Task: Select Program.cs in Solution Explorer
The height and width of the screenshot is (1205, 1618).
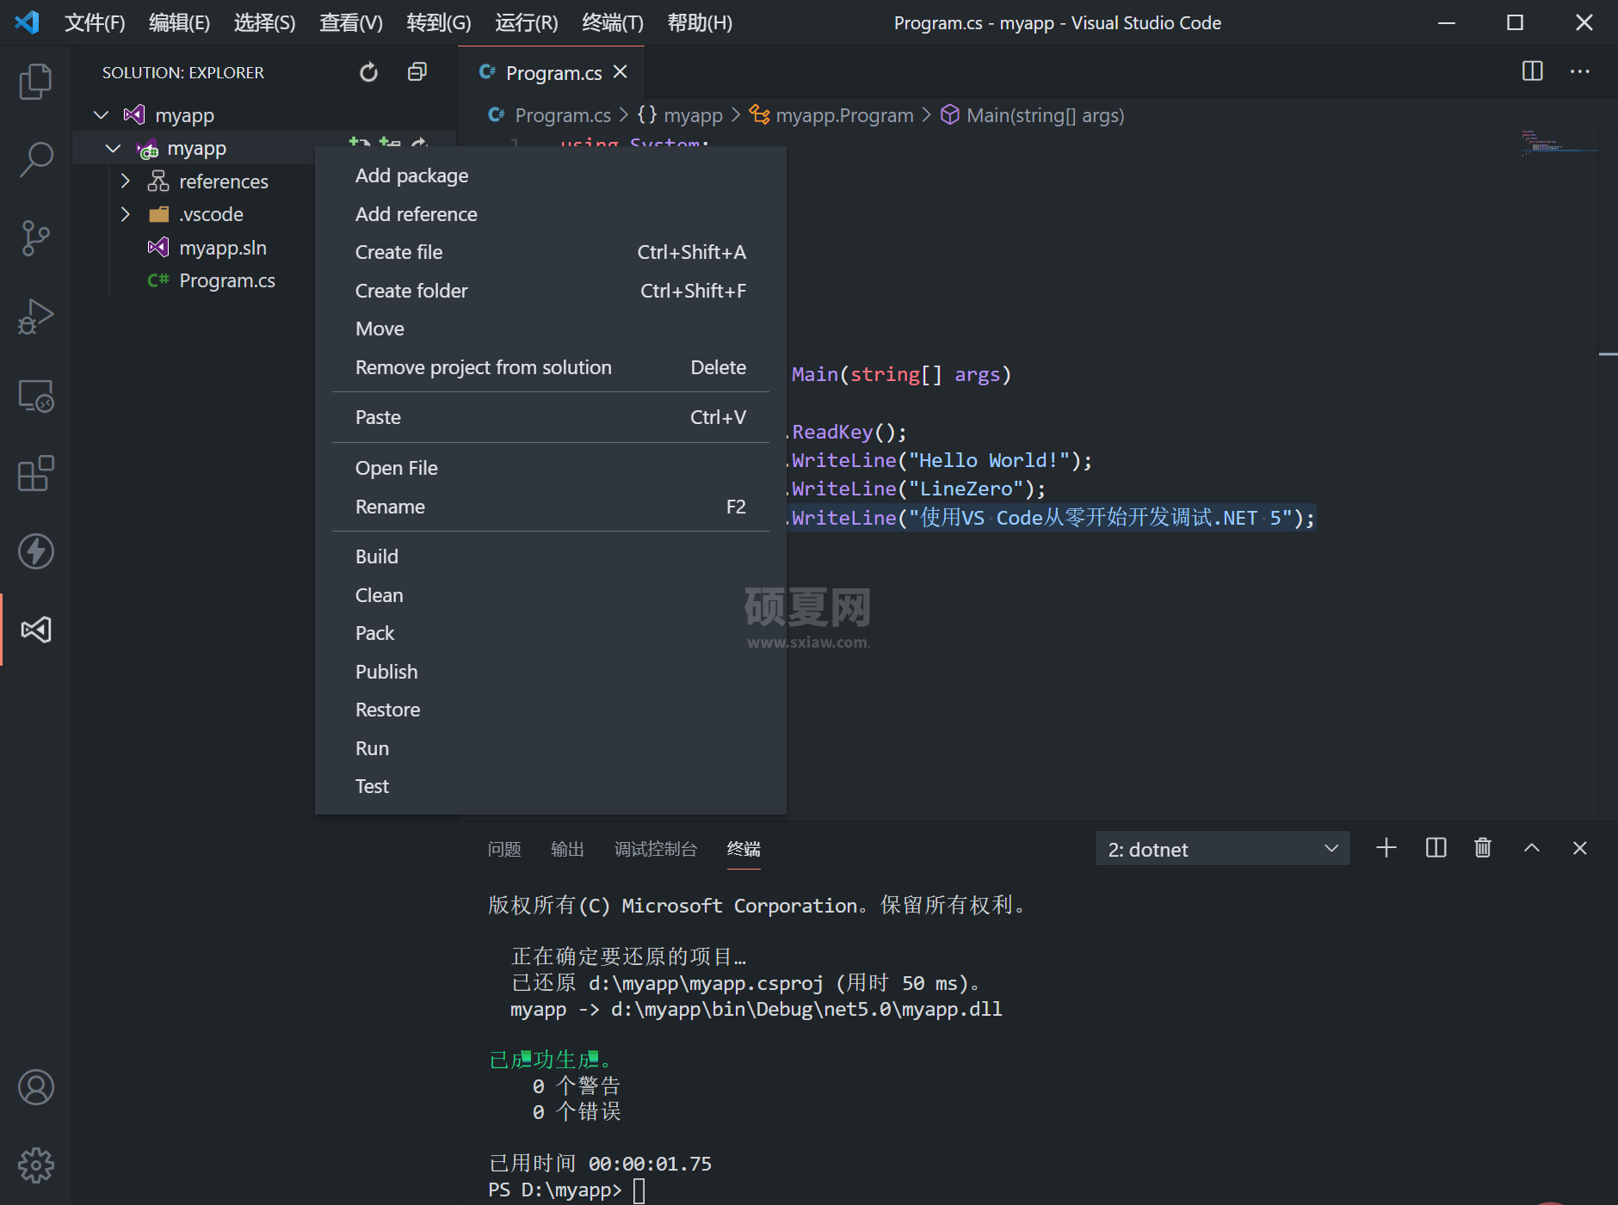Action: pos(226,280)
